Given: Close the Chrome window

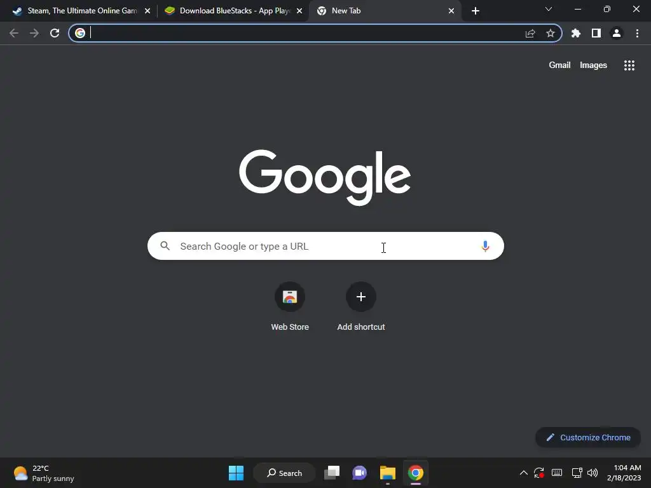Looking at the screenshot, I should (x=636, y=9).
